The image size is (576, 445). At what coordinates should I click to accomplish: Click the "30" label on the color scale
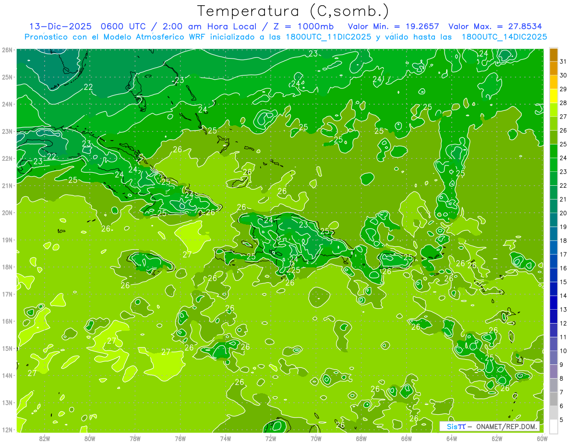tap(564, 75)
